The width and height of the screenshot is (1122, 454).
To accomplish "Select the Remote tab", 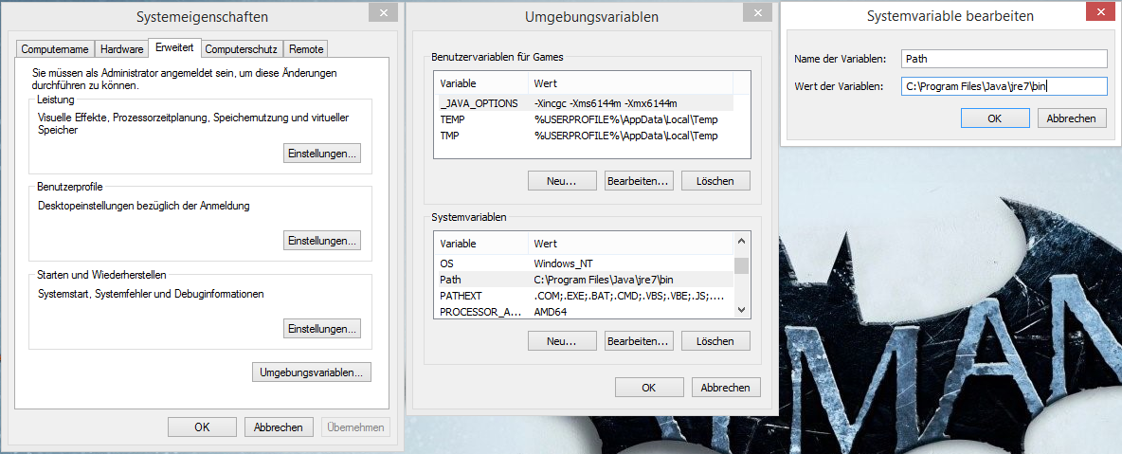I will pyautogui.click(x=306, y=49).
